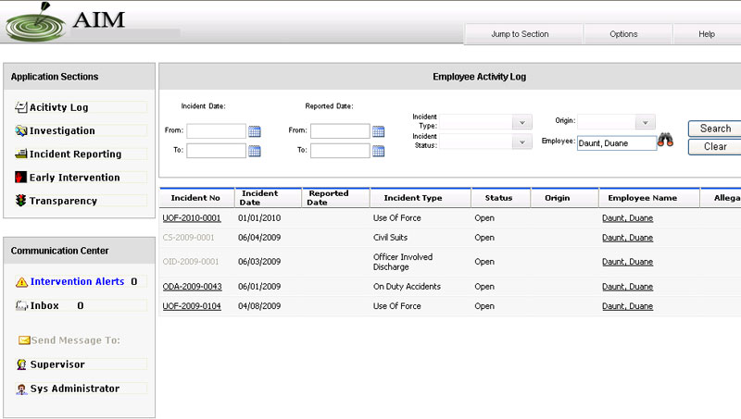Click the Transparency traffic light icon
This screenshot has height=419, width=741.
click(x=21, y=201)
